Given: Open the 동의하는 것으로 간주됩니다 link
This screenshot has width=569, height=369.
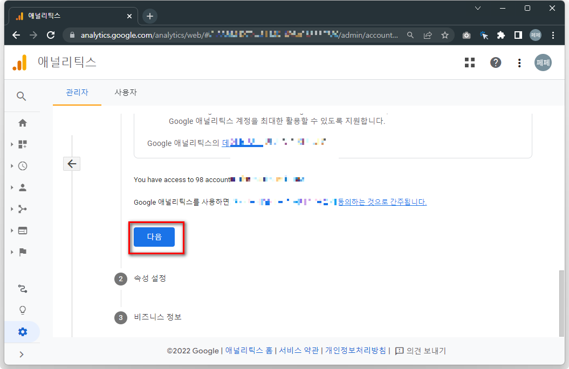Looking at the screenshot, I should 382,202.
